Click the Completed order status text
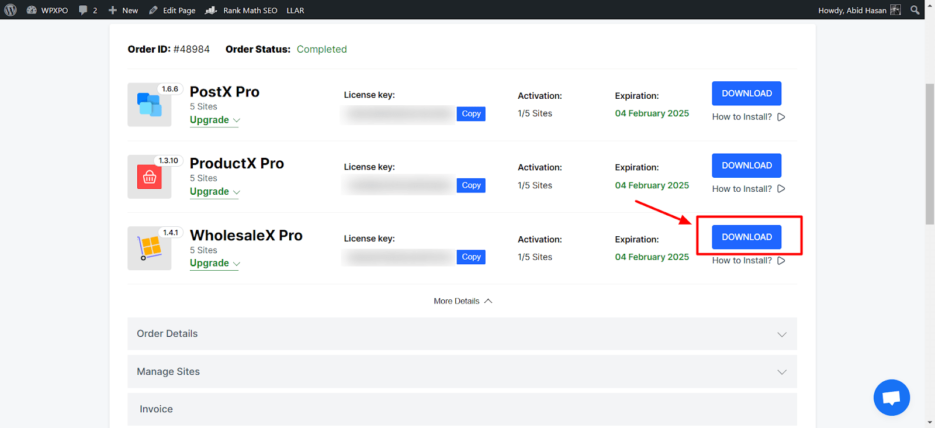935x428 pixels. (321, 49)
